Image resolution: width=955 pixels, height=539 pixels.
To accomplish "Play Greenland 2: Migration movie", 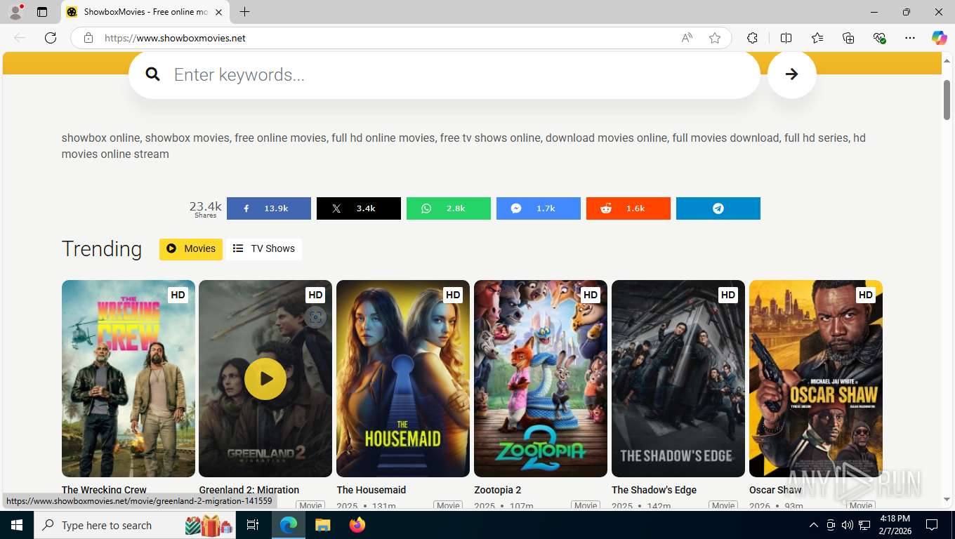I will point(265,379).
